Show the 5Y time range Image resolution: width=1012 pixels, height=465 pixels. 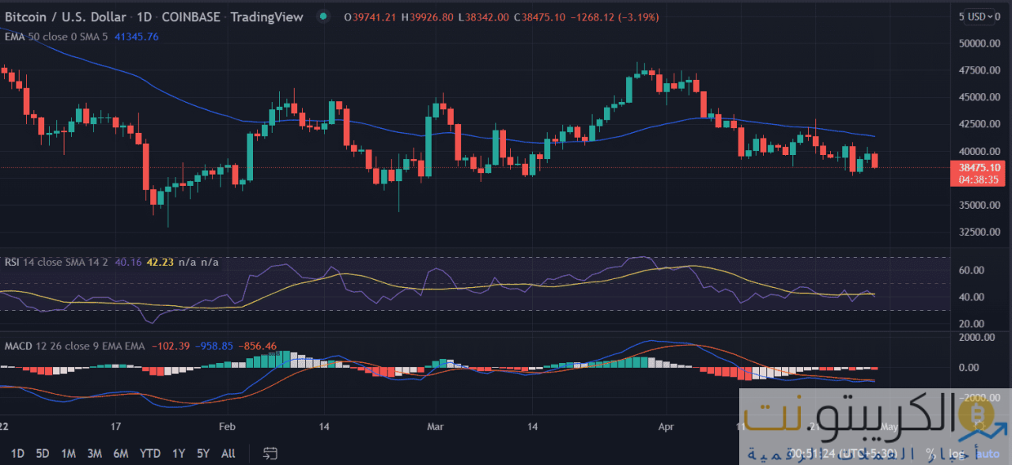[203, 453]
